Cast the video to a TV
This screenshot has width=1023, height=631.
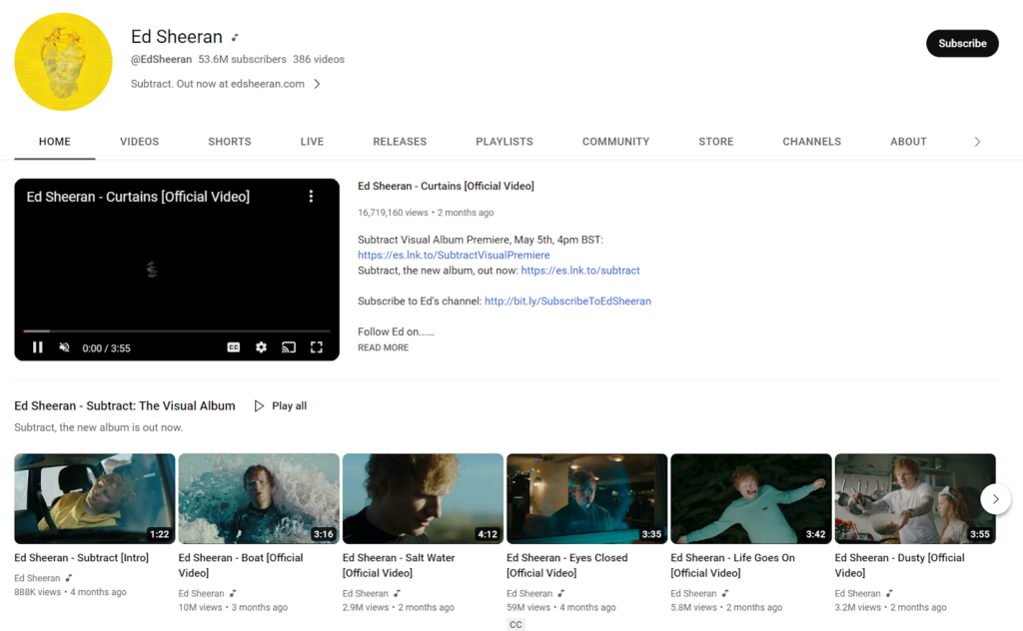coord(289,347)
